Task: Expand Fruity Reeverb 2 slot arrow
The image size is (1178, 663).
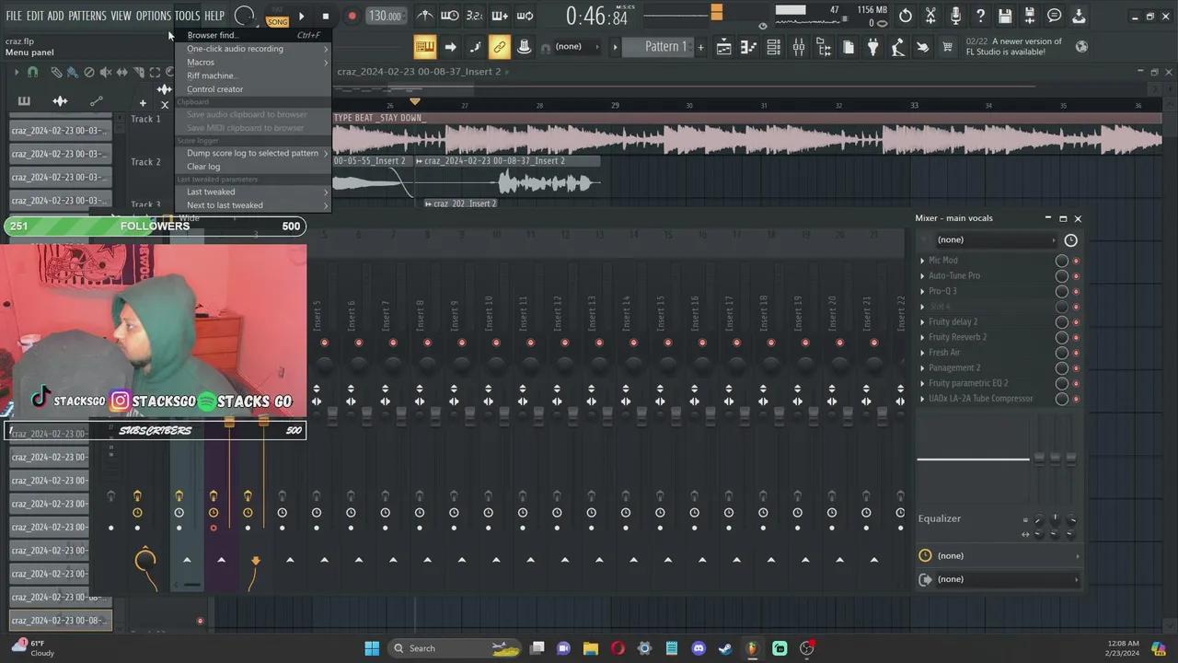Action: pos(922,337)
